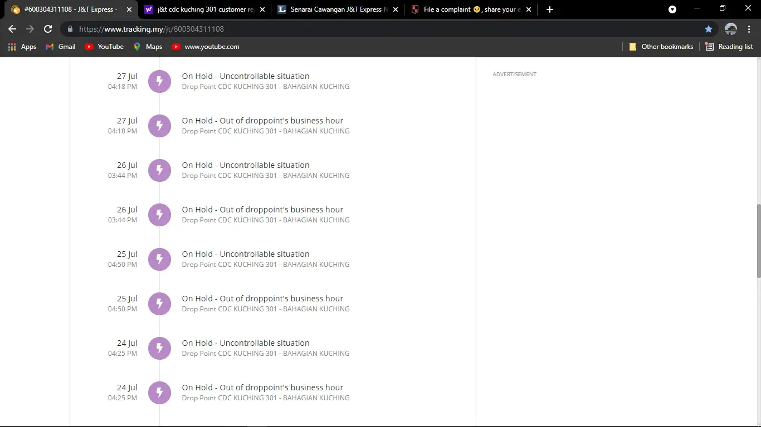The width and height of the screenshot is (761, 427).
Task: Open the Maps bookmark
Action: [148, 47]
